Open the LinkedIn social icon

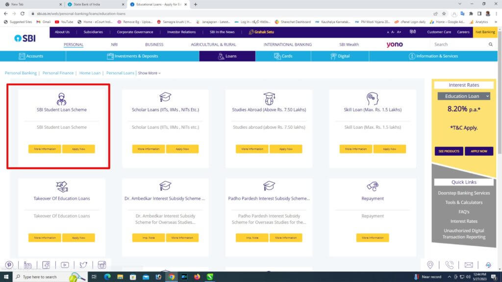tap(27, 265)
